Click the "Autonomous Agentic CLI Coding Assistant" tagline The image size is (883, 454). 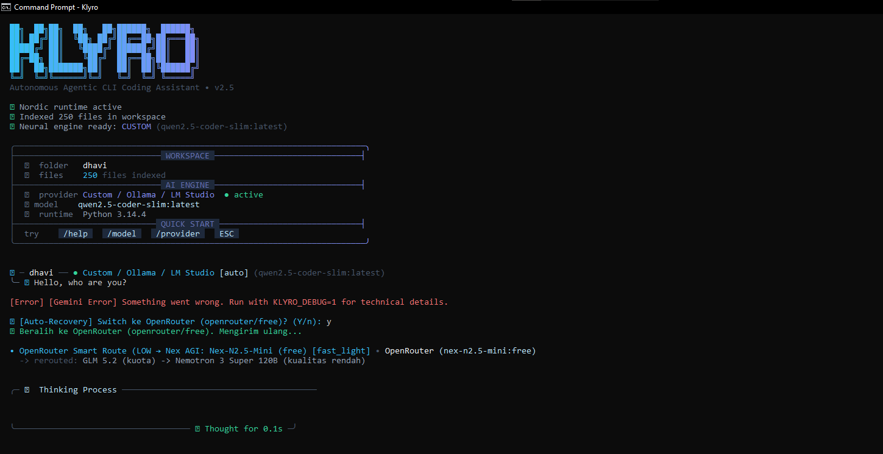click(x=105, y=88)
